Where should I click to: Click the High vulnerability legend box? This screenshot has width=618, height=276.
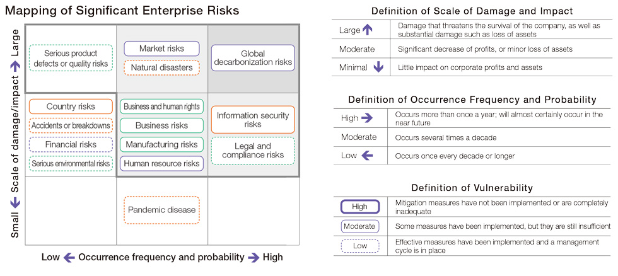(x=360, y=207)
